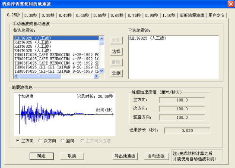The height and width of the screenshot is (168, 235).
Task: Click the candidate list scroll-down arrow
Action: point(102,71)
